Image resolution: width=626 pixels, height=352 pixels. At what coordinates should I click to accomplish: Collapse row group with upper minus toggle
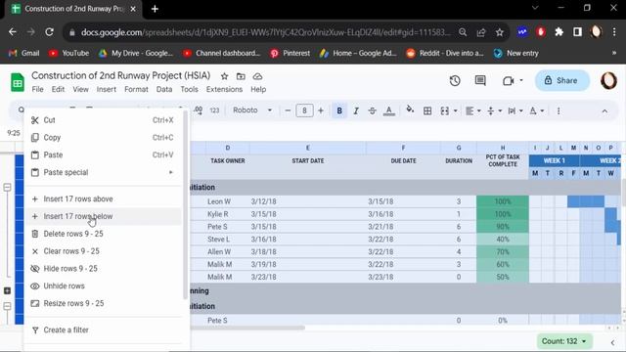pos(7,187)
